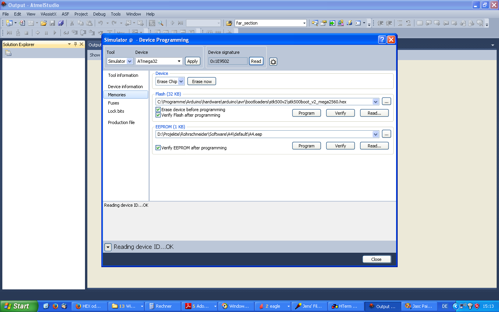Click the Save All icon in toolbar
499x312 pixels.
pyautogui.click(x=61, y=23)
